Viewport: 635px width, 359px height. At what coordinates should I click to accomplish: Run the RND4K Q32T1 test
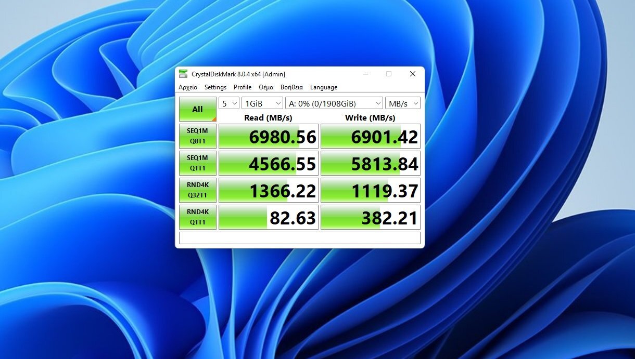point(197,190)
